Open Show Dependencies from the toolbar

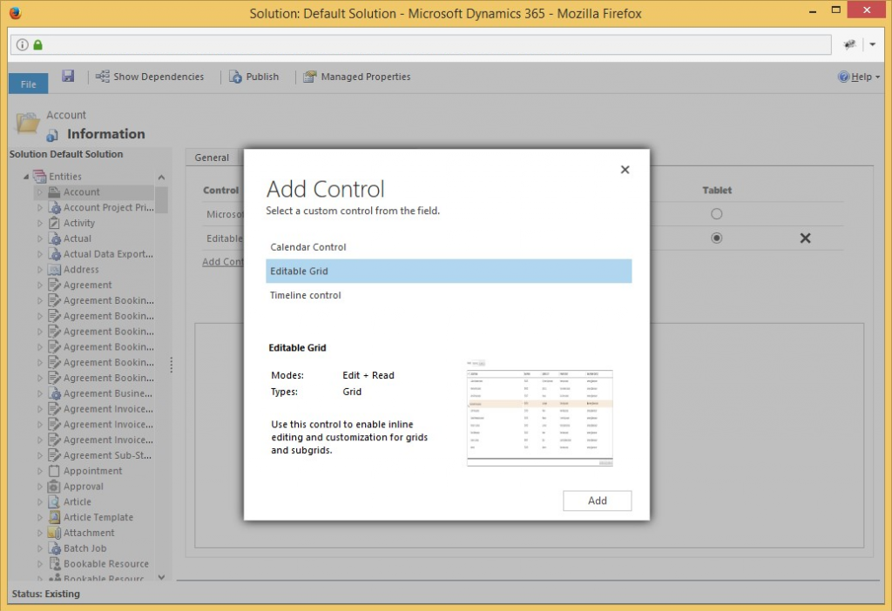pos(150,77)
